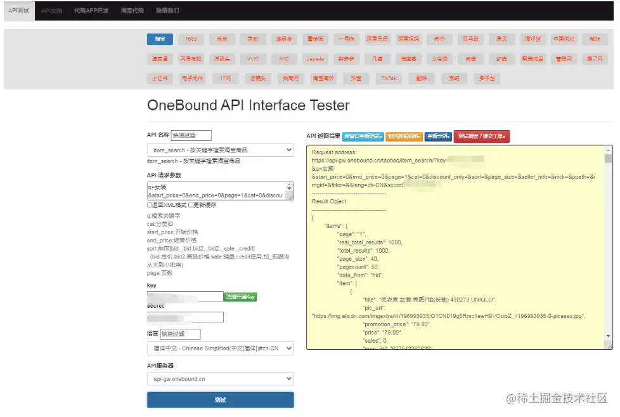
Task: Select the 速卖通 platform button
Action: (x=160, y=58)
